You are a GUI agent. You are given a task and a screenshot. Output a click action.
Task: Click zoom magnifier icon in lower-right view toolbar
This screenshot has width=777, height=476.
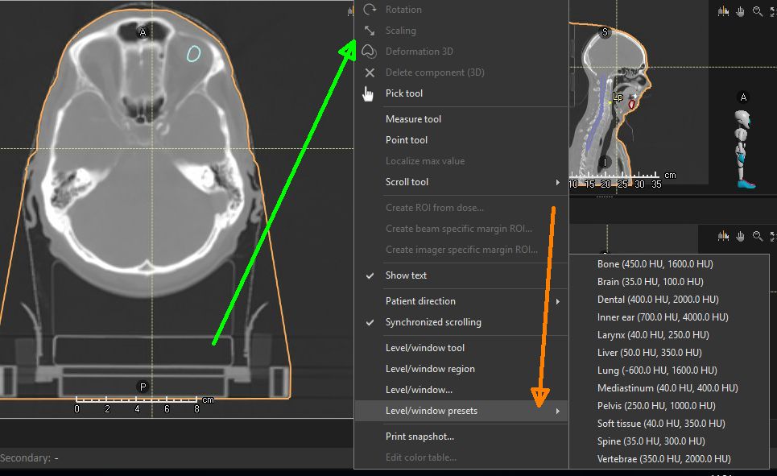(x=757, y=236)
